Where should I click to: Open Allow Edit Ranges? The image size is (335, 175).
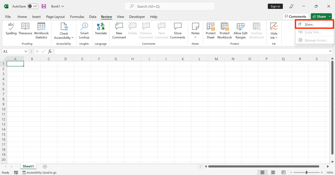click(x=241, y=31)
